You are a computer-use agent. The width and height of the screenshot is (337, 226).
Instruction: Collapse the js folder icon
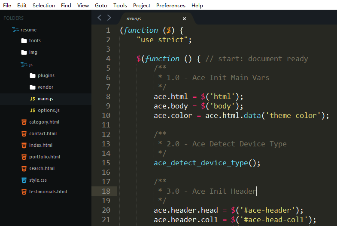click(x=24, y=65)
